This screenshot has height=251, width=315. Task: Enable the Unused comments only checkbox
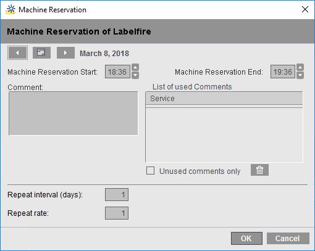150,171
